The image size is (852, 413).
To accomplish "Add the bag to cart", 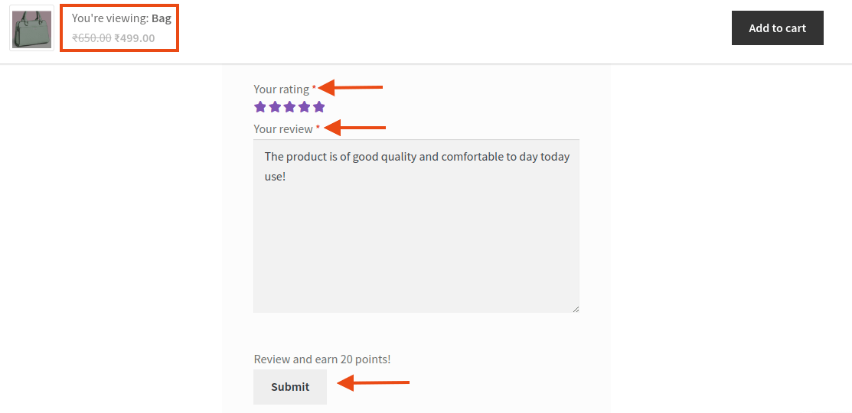I will tap(778, 28).
